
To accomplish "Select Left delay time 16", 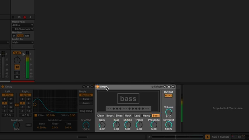I will point(11,111).
